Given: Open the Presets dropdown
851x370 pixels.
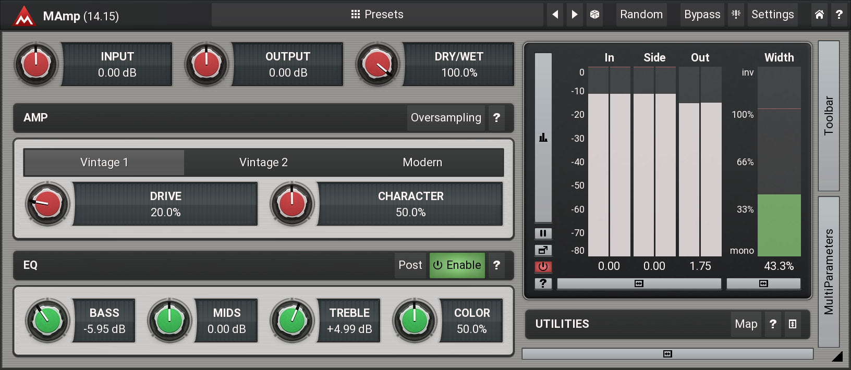Looking at the screenshot, I should click(377, 15).
